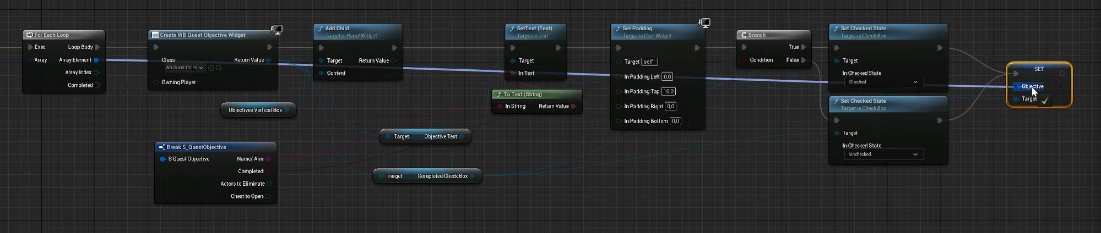Click the Actors to Eliminate array output pin
This screenshot has width=1101, height=233.
[x=269, y=184]
